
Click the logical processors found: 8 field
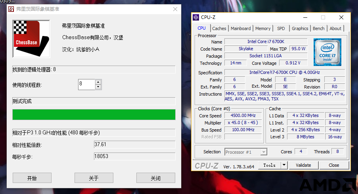click(x=94, y=70)
